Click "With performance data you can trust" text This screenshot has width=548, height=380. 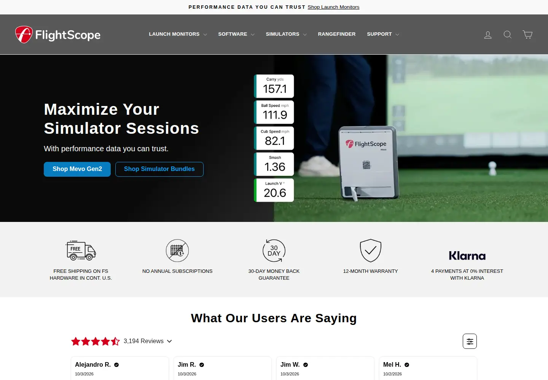[x=106, y=149]
